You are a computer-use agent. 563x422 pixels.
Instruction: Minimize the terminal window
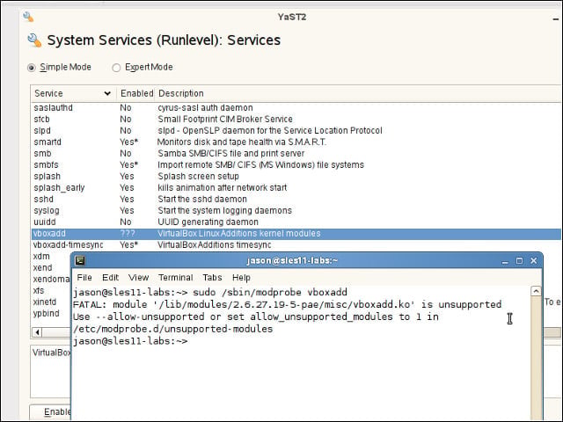point(505,261)
